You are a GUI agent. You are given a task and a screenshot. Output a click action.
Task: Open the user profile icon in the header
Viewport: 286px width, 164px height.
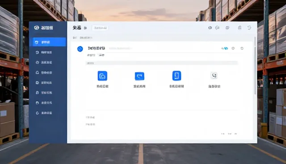pos(240,28)
